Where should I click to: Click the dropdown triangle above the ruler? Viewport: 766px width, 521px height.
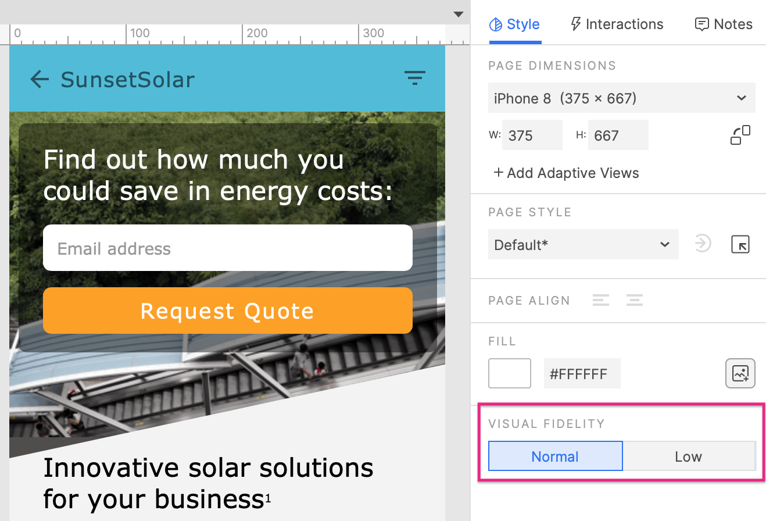click(459, 15)
